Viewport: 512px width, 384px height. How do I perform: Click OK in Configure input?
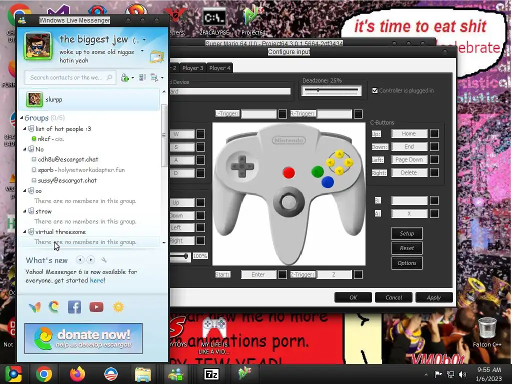click(x=353, y=297)
